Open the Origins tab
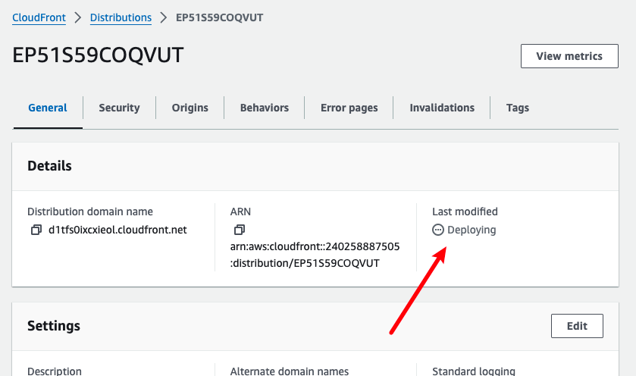 pos(190,108)
